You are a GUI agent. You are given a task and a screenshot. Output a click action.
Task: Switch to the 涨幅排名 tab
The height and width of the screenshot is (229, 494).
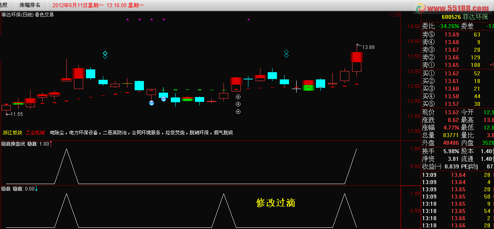30,5
